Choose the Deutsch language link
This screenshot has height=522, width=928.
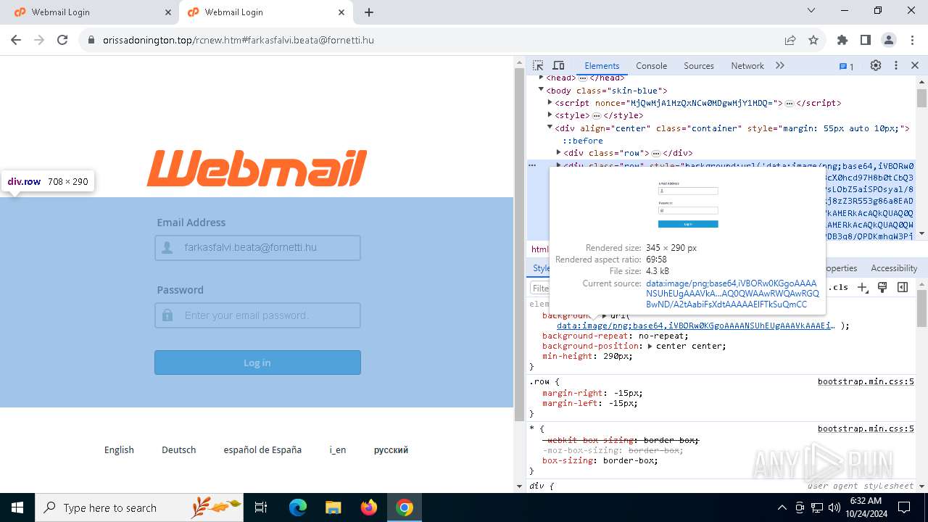pos(178,449)
